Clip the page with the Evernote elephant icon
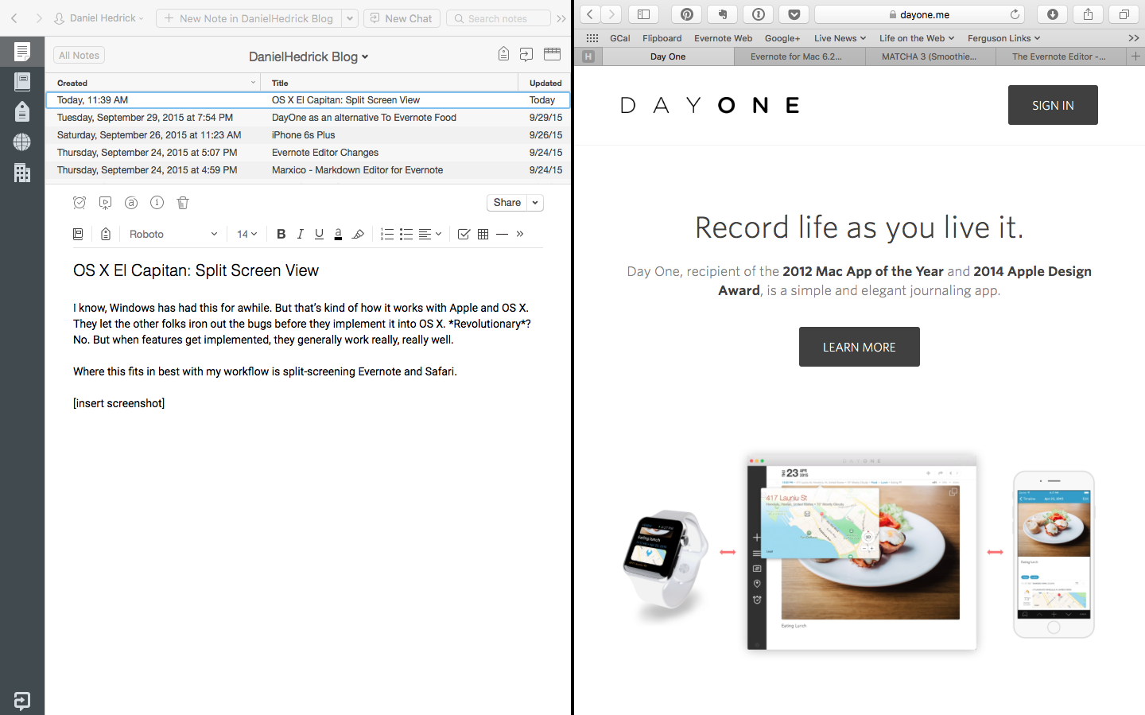This screenshot has height=715, width=1145. pyautogui.click(x=722, y=14)
